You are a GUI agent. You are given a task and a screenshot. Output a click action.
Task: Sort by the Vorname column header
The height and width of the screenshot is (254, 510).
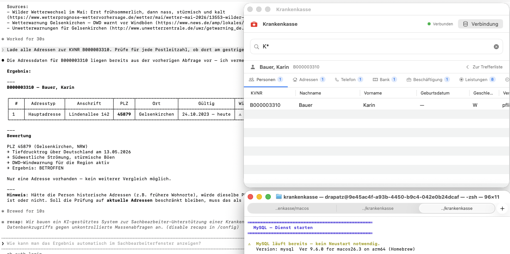(372, 93)
